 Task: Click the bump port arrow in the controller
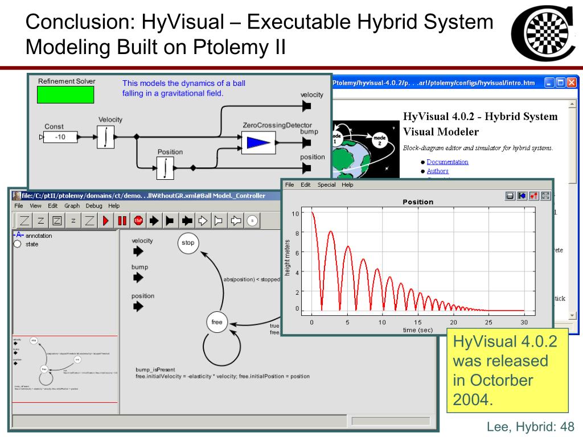(138, 278)
